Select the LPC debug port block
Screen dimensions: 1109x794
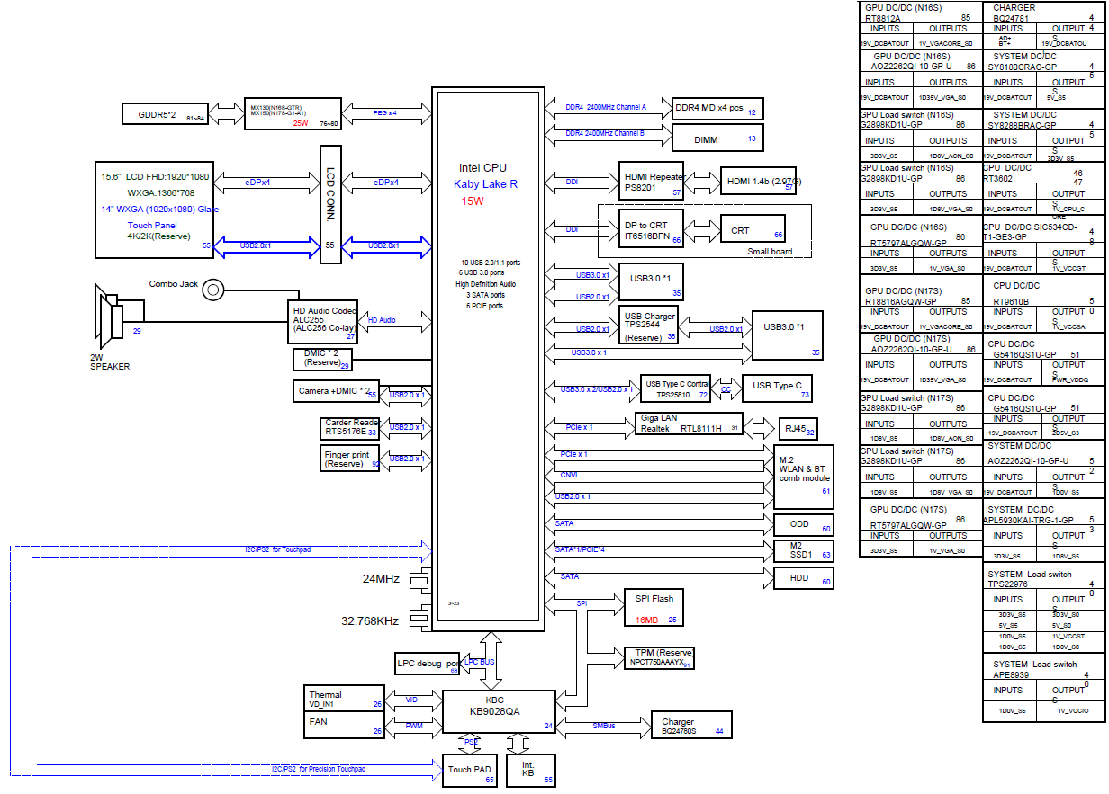428,664
